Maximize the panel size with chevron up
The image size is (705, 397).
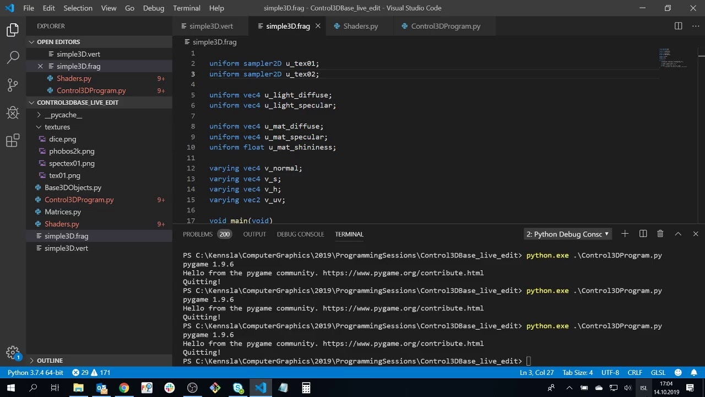[x=678, y=234]
